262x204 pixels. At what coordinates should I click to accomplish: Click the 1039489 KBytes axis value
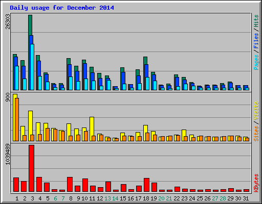pyautogui.click(x=8, y=154)
